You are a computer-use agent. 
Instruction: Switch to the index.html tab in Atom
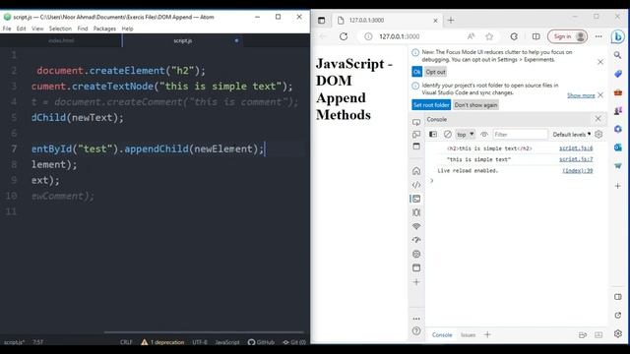click(x=61, y=40)
